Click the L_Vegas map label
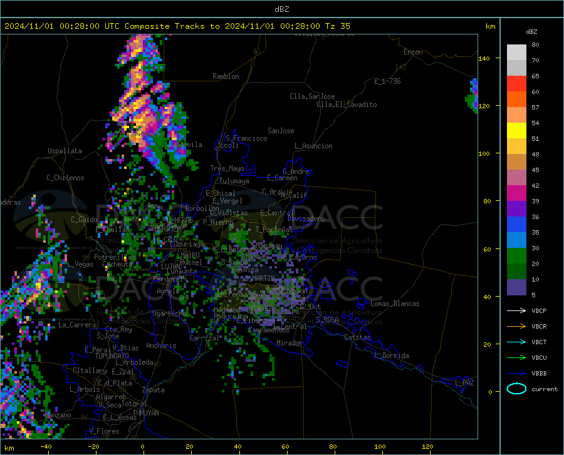564x455 pixels. tap(81, 264)
